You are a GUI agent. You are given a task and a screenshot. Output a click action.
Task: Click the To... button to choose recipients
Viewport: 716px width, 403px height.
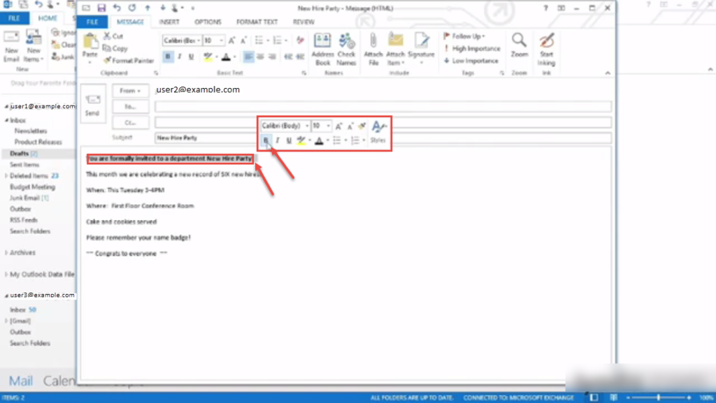[130, 106]
